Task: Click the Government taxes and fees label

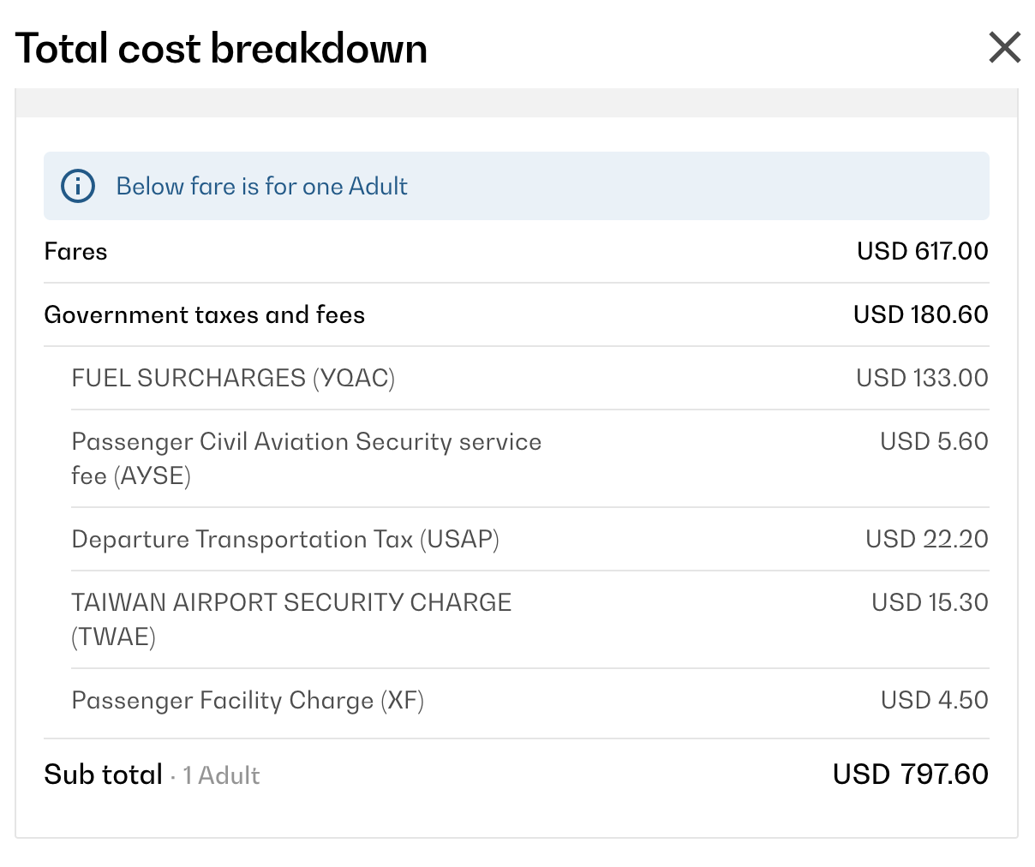Action: pyautogui.click(x=204, y=314)
